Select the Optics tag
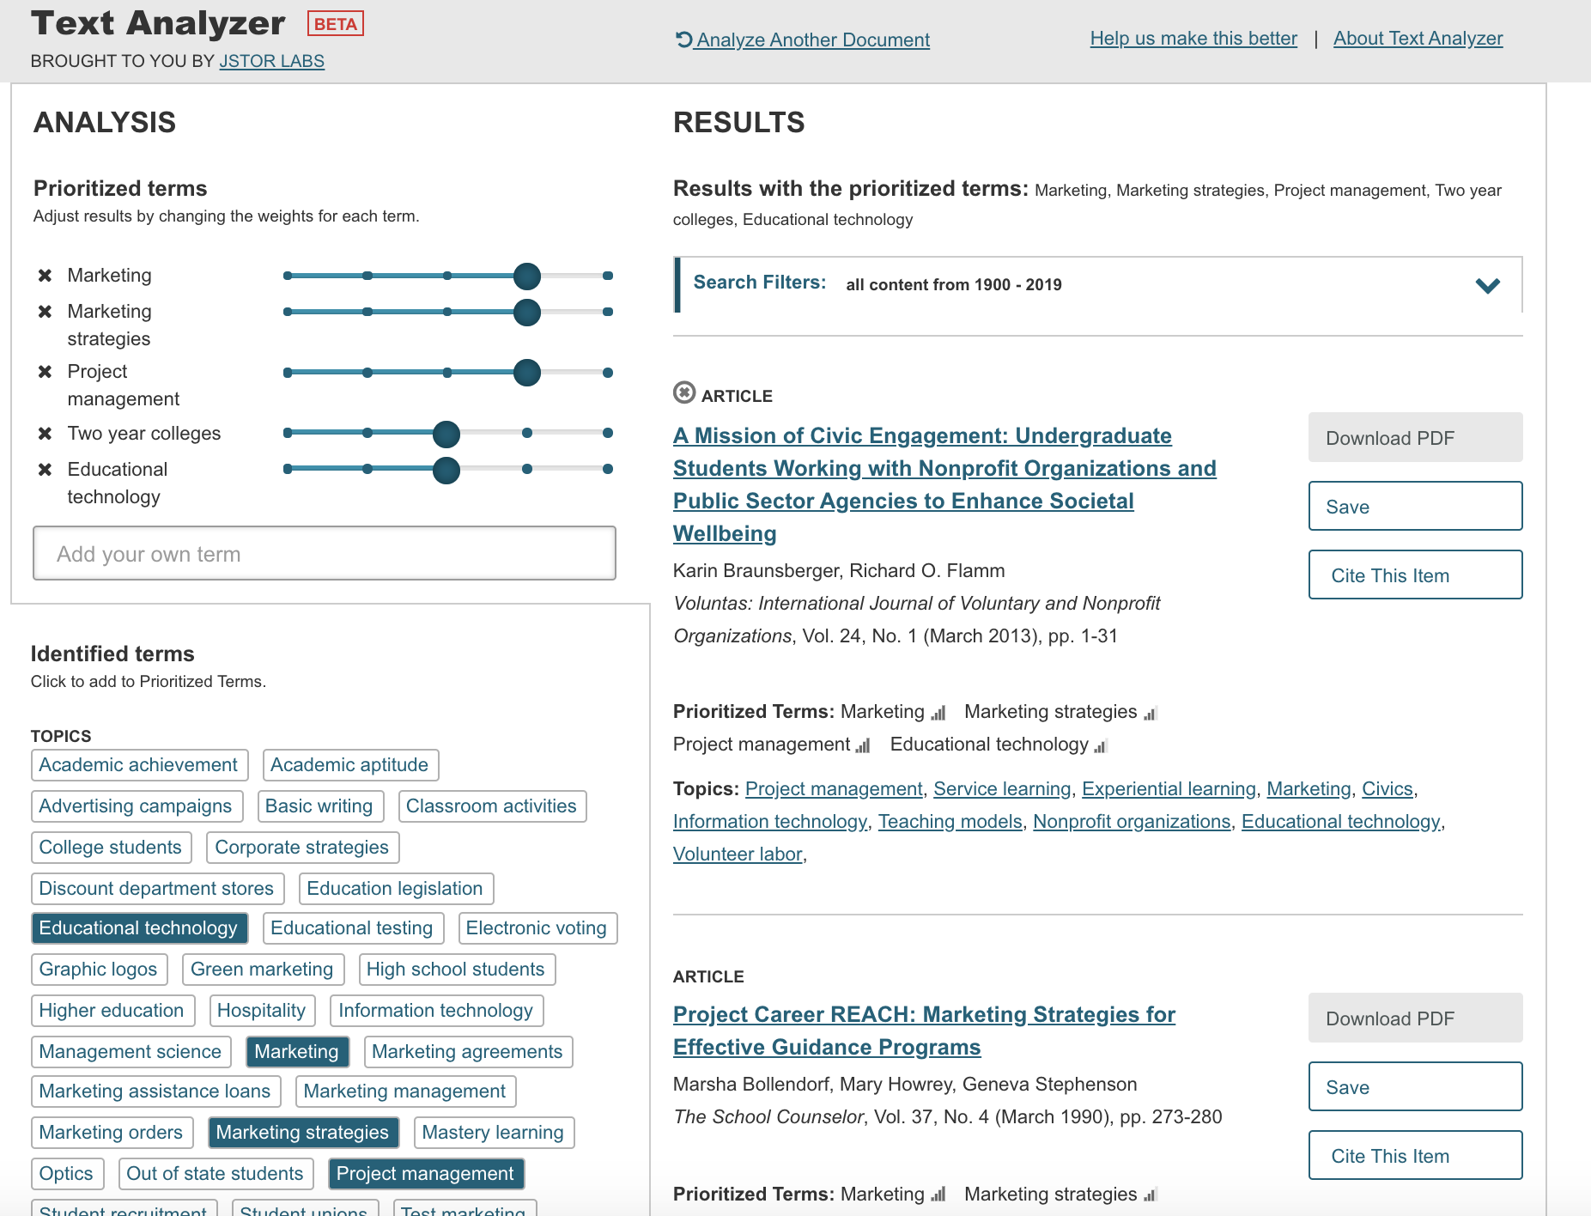 pyautogui.click(x=67, y=1174)
